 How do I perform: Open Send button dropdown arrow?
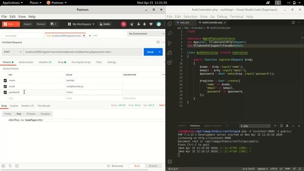click(160, 52)
